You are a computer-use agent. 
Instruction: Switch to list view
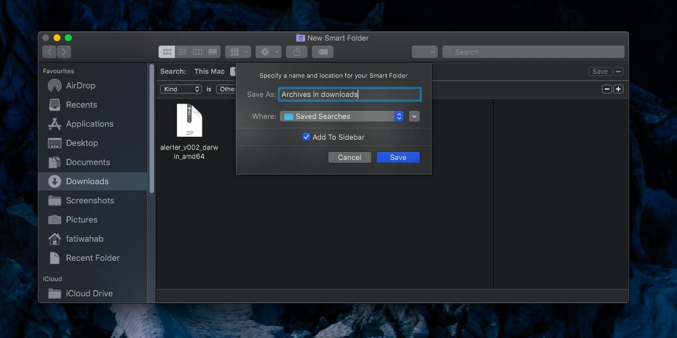(x=182, y=52)
